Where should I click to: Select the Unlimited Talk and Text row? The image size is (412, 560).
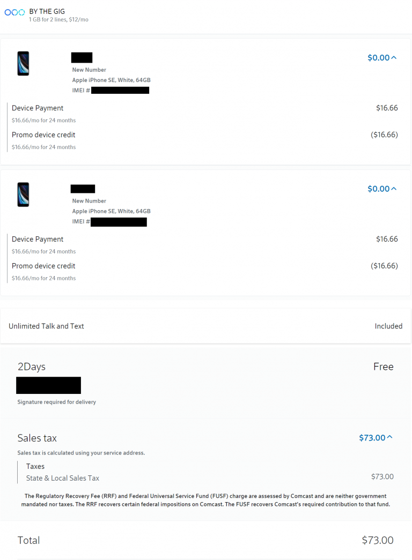[46, 326]
